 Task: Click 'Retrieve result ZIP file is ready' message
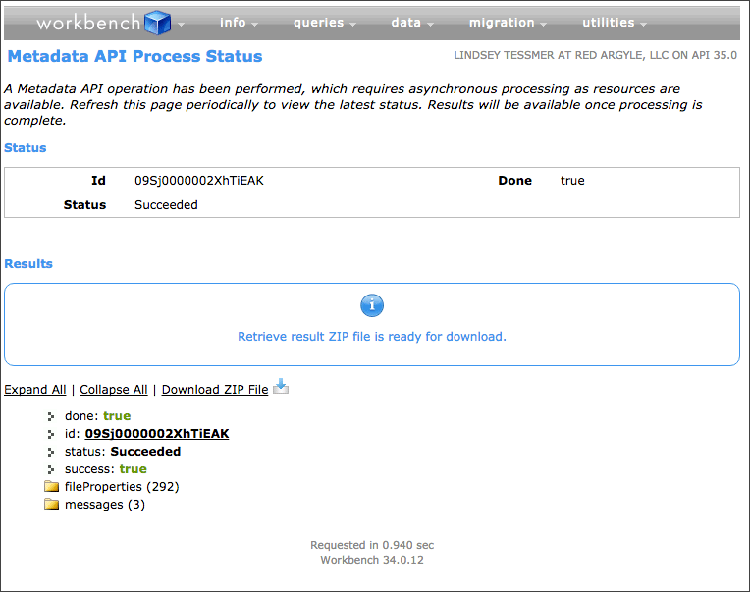tap(372, 337)
